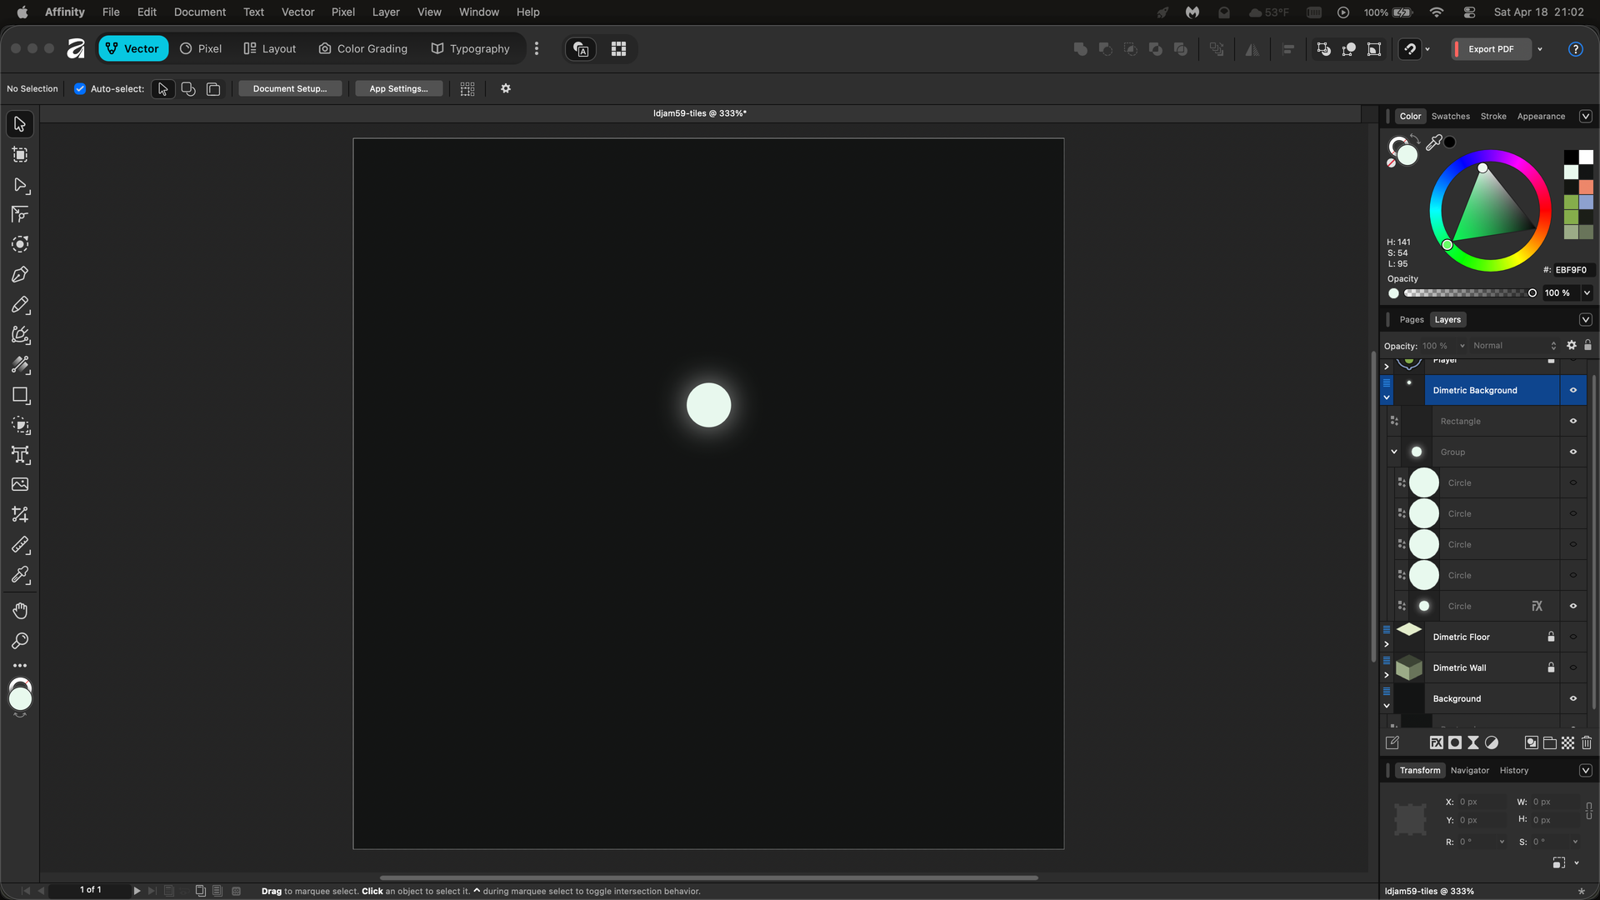Select the Artboard tool
Image resolution: width=1600 pixels, height=900 pixels.
(20, 155)
